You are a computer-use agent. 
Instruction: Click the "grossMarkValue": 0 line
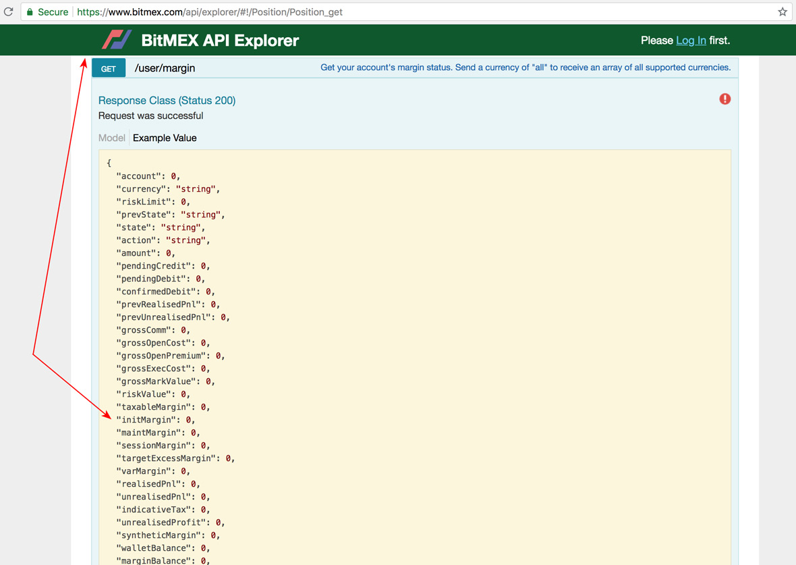165,381
